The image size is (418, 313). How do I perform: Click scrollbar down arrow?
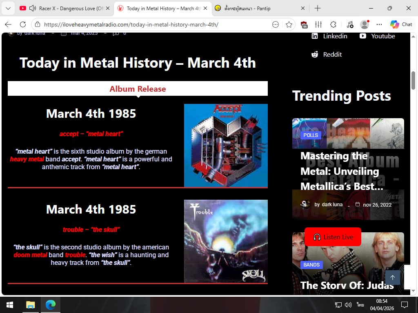point(413,291)
